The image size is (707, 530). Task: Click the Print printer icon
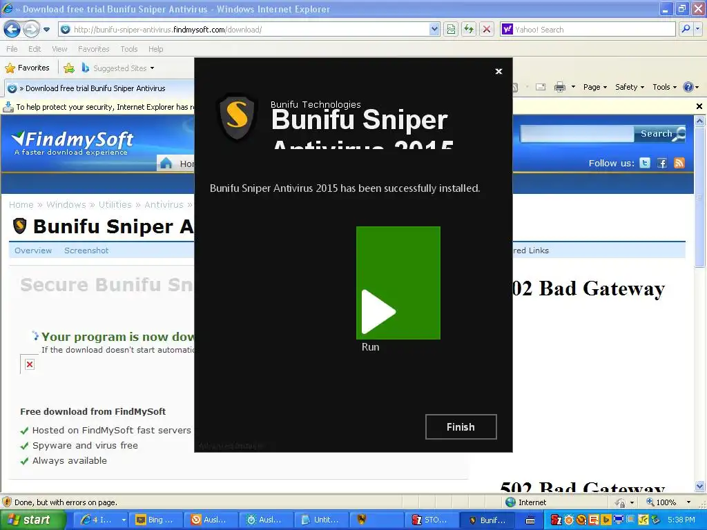pos(559,87)
